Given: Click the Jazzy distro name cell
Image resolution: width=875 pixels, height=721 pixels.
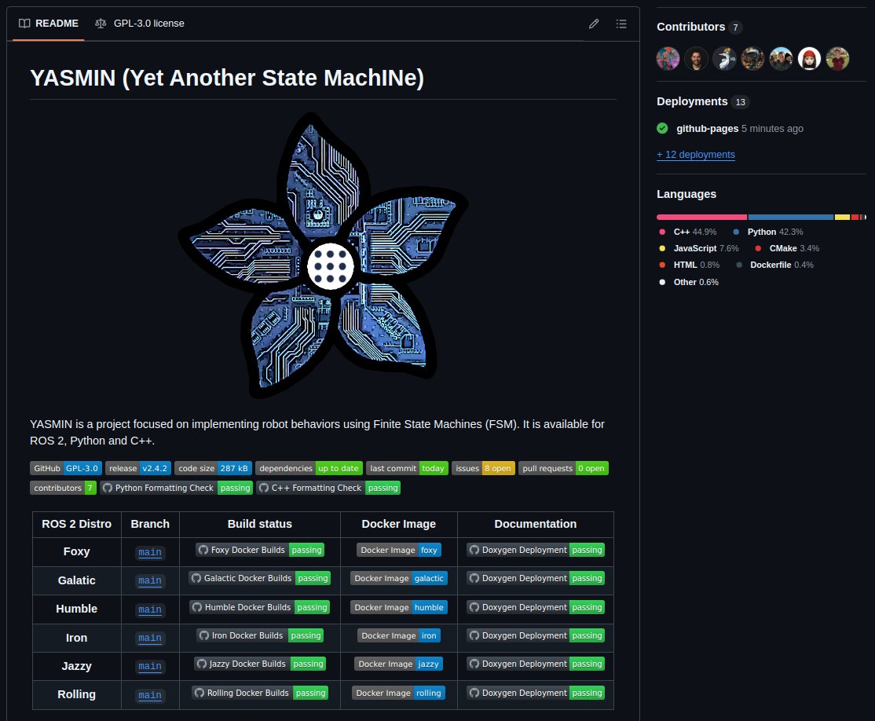Looking at the screenshot, I should [76, 666].
